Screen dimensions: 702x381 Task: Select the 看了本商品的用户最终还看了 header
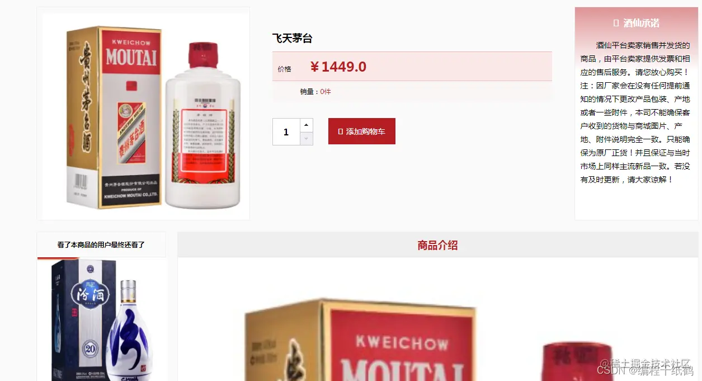point(101,244)
